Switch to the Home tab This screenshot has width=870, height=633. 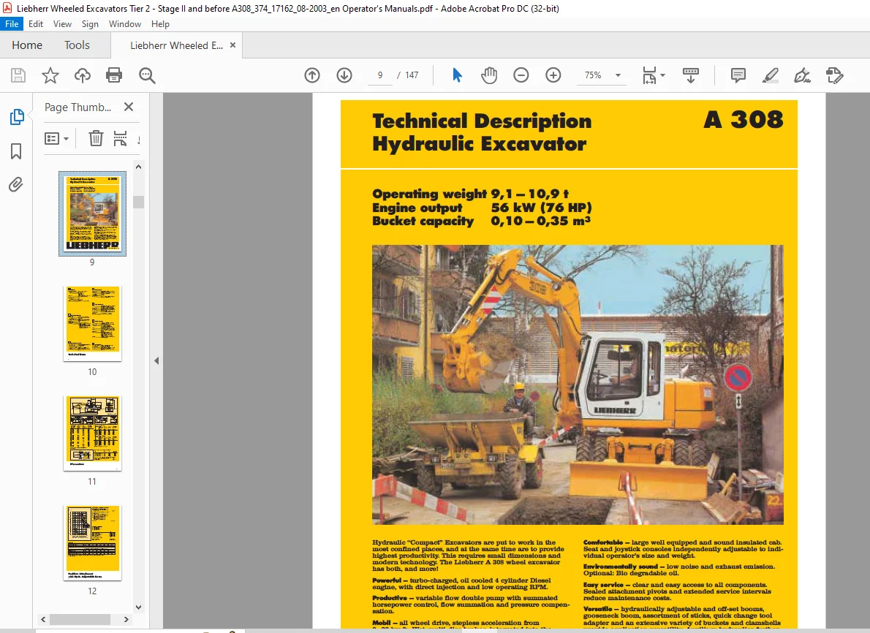[x=27, y=45]
